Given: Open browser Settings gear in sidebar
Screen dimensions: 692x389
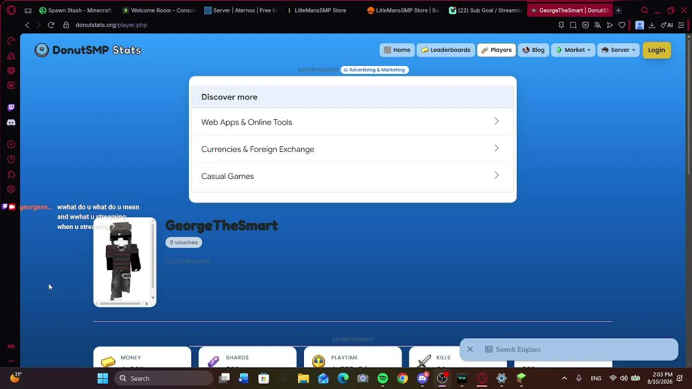Looking at the screenshot, I should [x=11, y=190].
